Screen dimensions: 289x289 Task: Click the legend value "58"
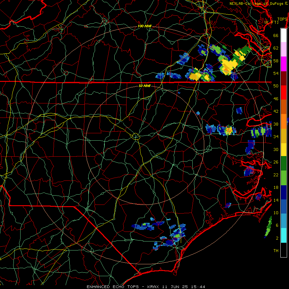(276, 61)
